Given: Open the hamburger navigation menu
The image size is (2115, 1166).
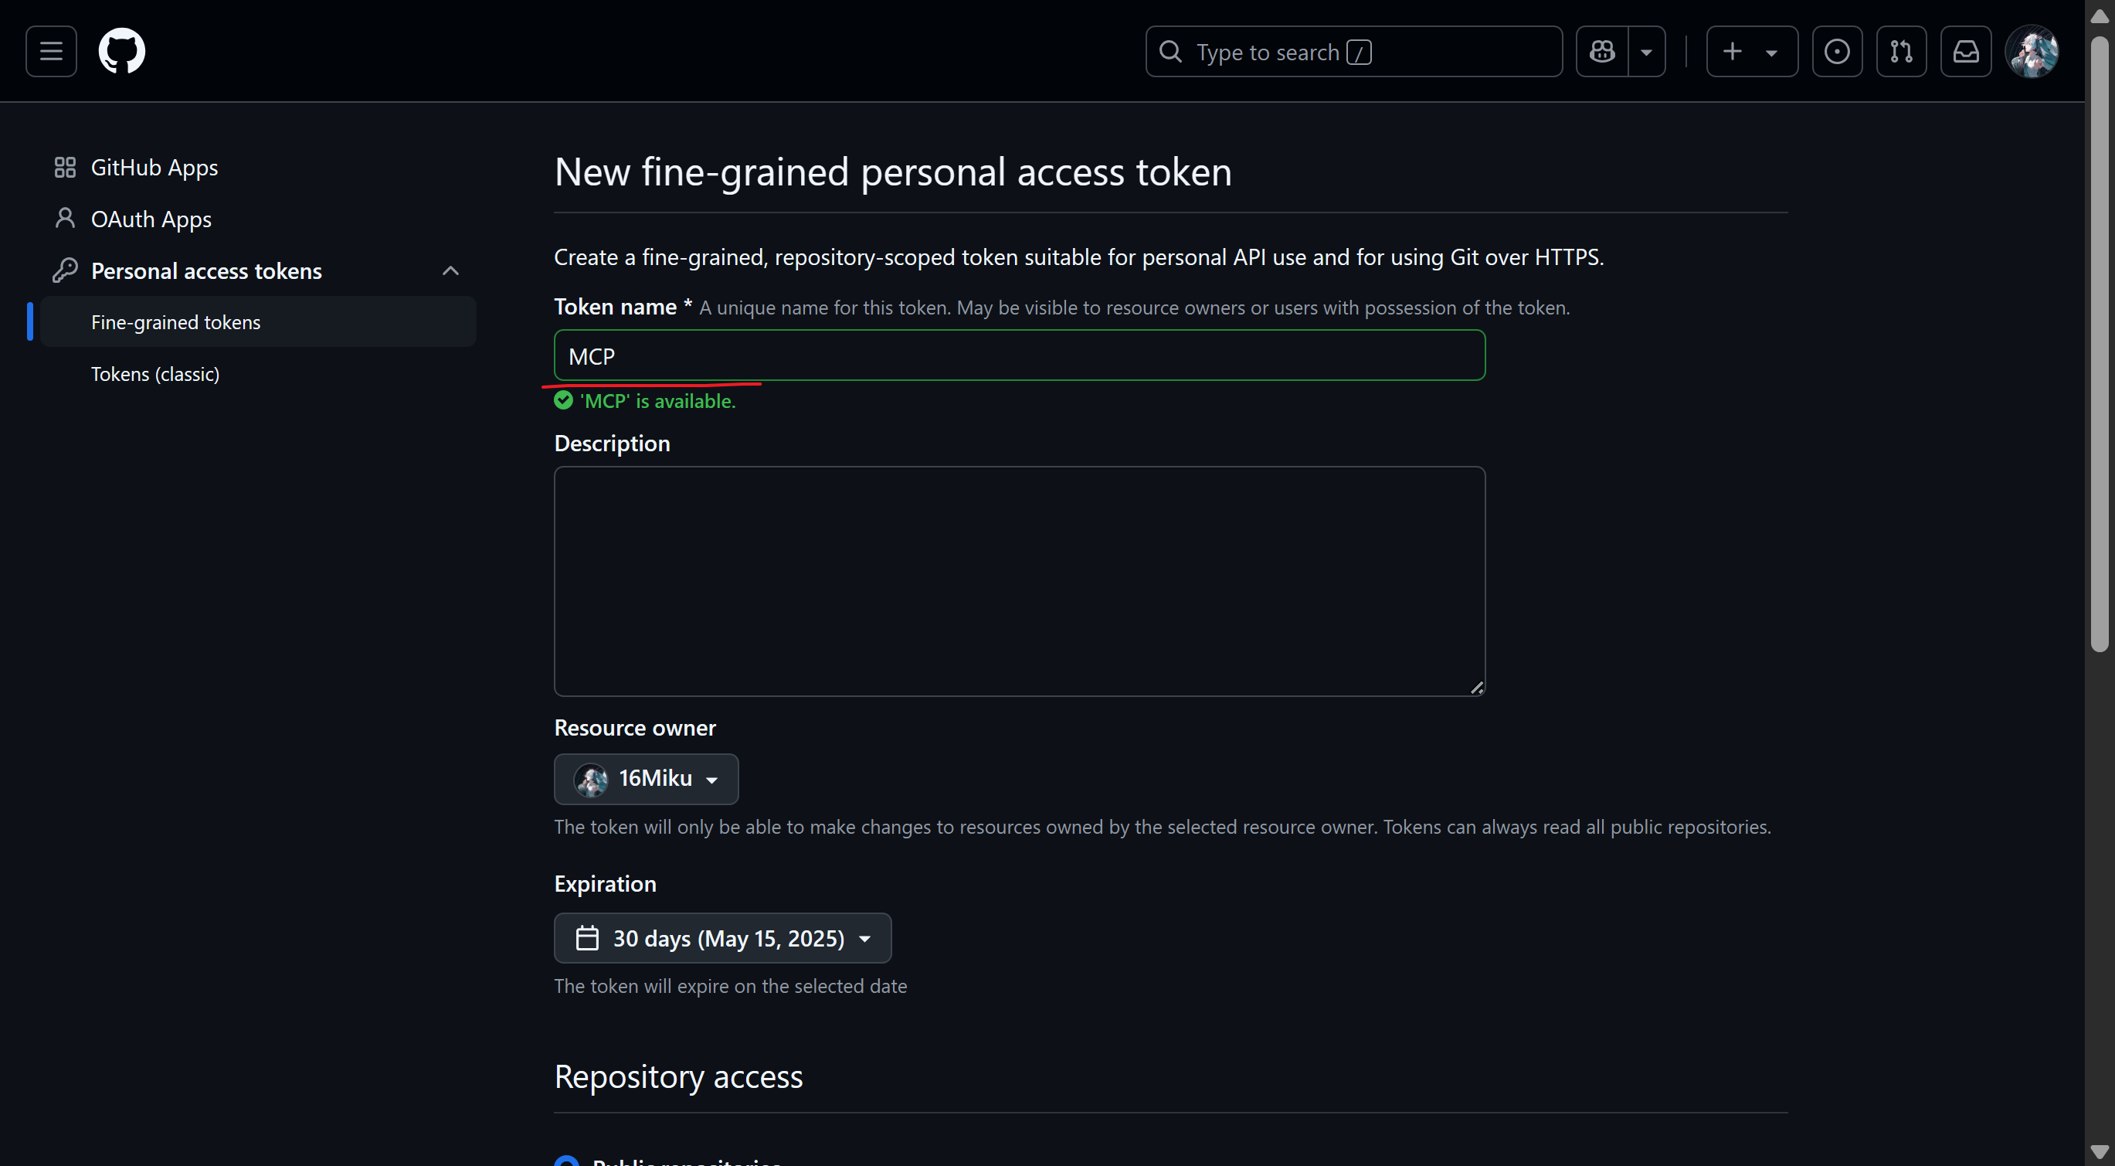Looking at the screenshot, I should (51, 51).
